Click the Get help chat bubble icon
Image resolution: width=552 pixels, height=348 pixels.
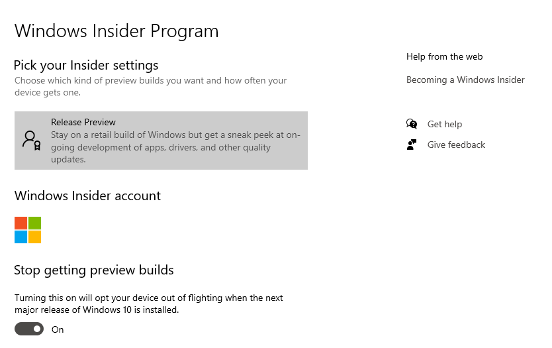coord(412,124)
